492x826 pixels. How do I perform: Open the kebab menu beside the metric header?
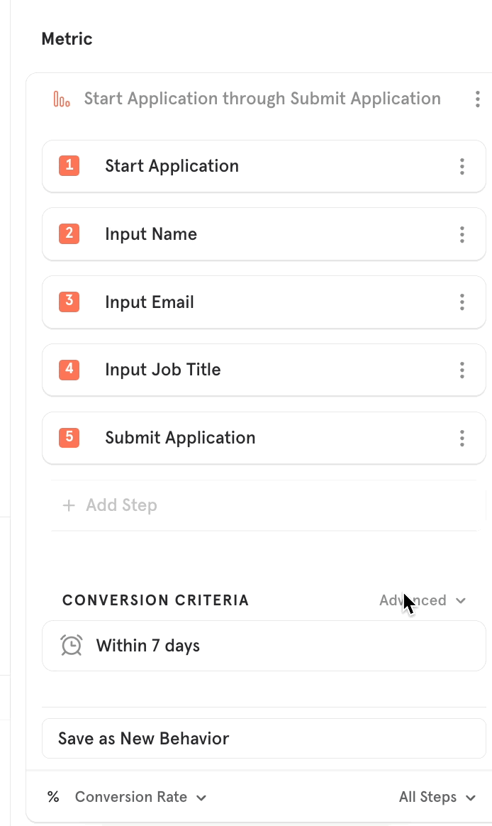click(478, 99)
